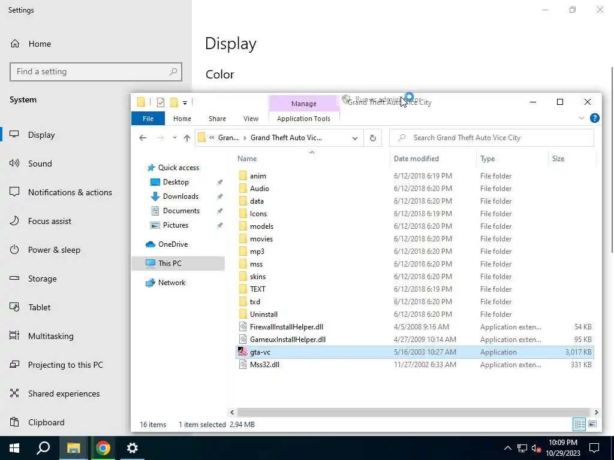
Task: Click File Explorer icon on taskbar
Action: (x=73, y=448)
